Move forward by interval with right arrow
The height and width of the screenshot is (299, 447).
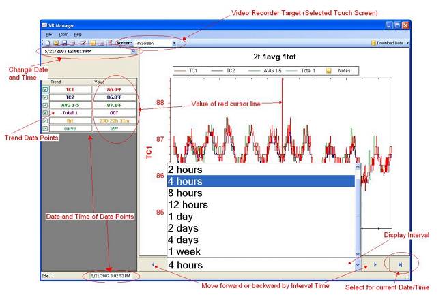[x=375, y=264]
